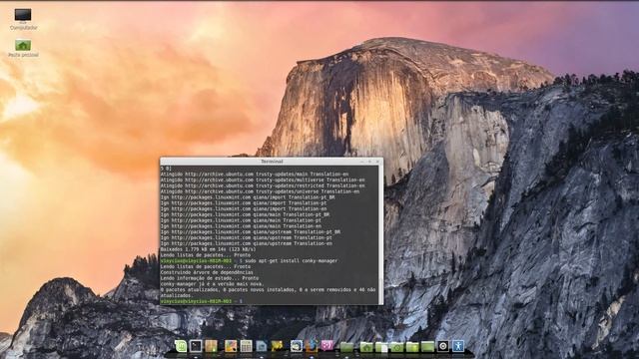Click the Terminal vertical scrollbar
This screenshot has width=639, height=359.
click(380, 234)
